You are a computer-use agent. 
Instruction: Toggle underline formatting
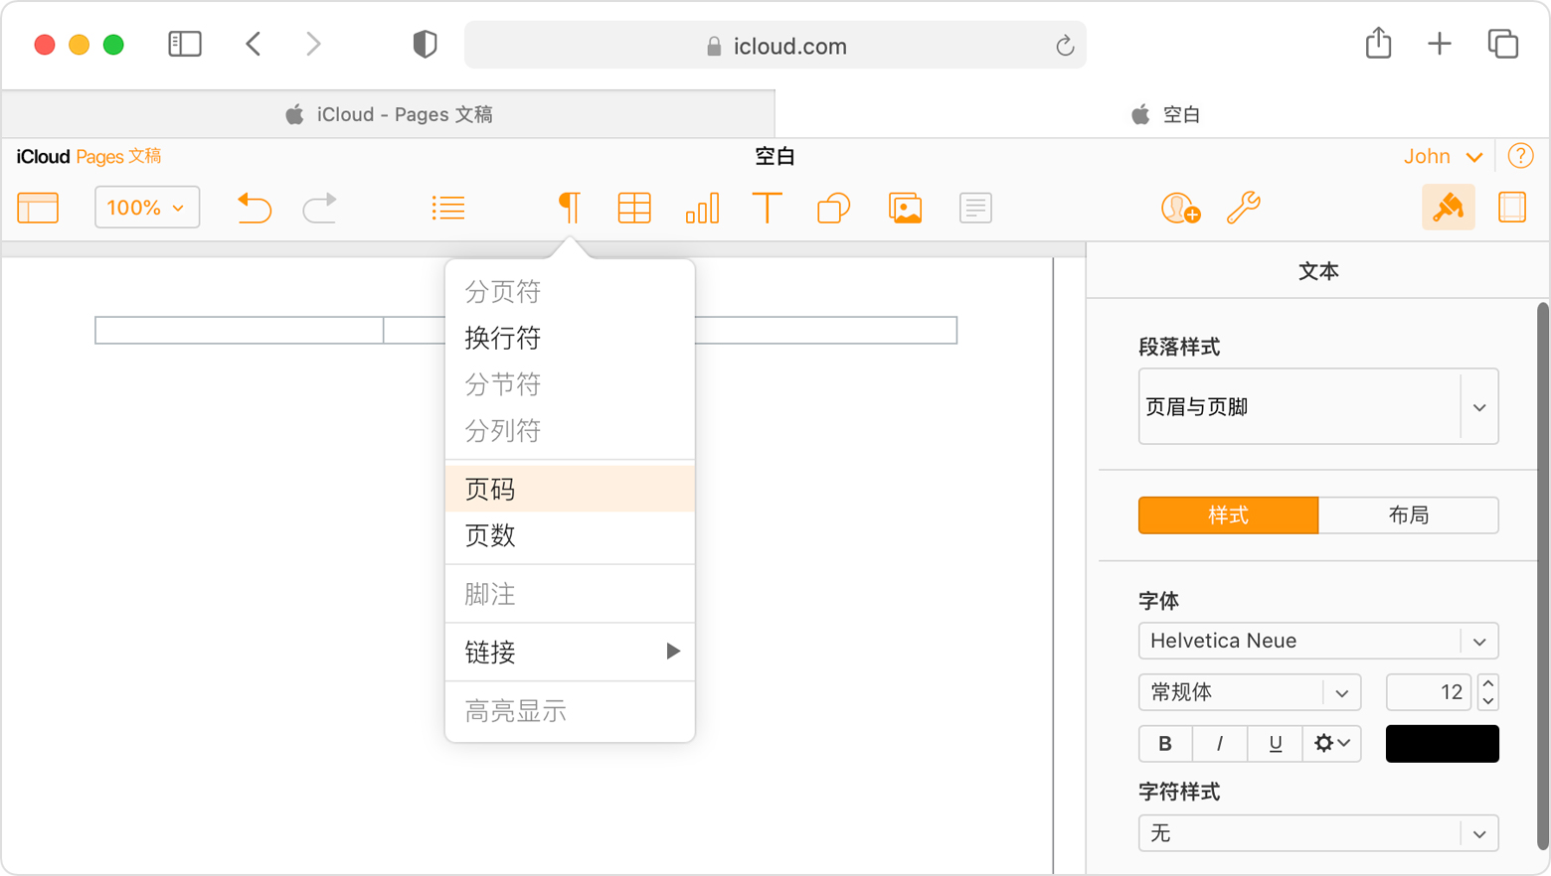pyautogui.click(x=1275, y=743)
